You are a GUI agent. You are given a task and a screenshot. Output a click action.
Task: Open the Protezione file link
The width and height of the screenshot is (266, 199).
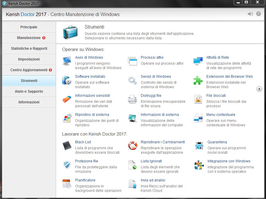86,161
